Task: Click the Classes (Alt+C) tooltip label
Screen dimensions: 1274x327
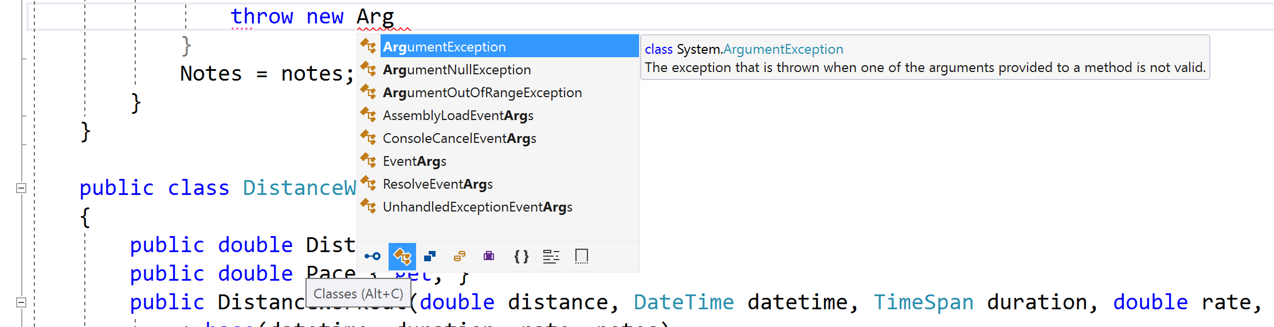Action: (x=358, y=294)
